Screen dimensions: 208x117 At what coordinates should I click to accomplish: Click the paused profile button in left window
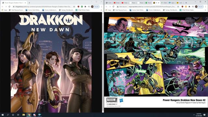click(95, 6)
